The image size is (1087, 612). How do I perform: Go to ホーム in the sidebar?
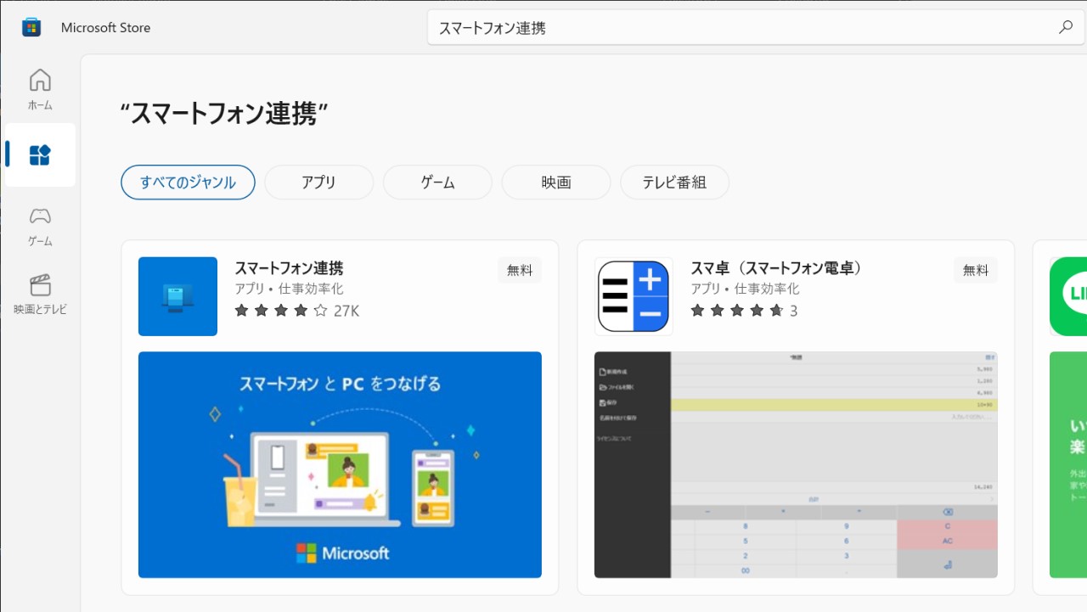40,89
